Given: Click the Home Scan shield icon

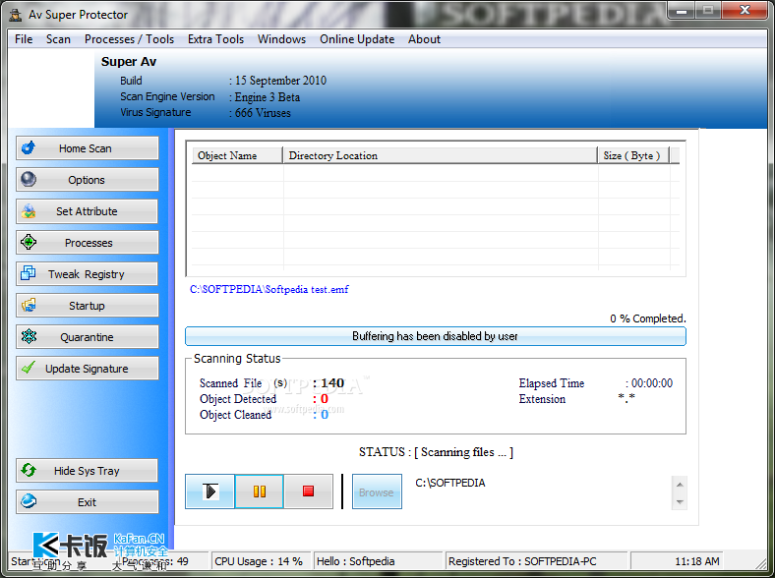Looking at the screenshot, I should point(29,147).
